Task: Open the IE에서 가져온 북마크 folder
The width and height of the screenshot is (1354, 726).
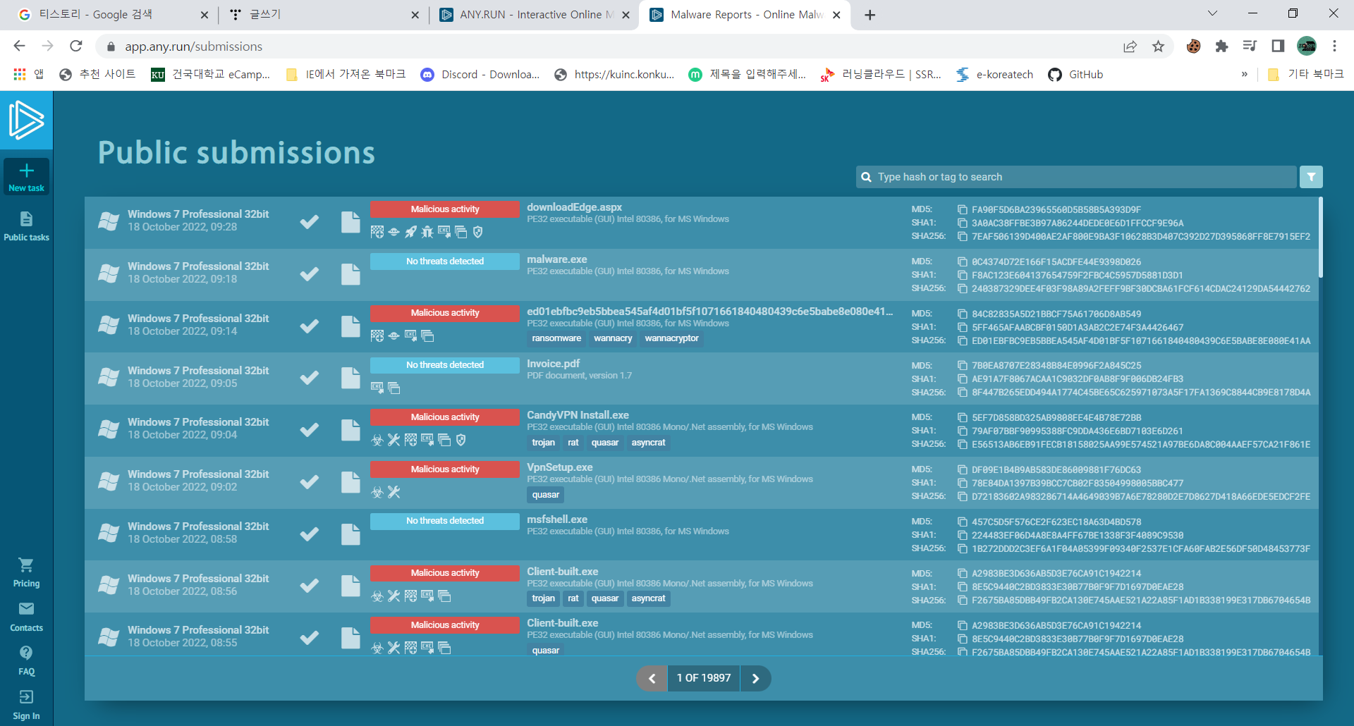Action: (x=346, y=75)
